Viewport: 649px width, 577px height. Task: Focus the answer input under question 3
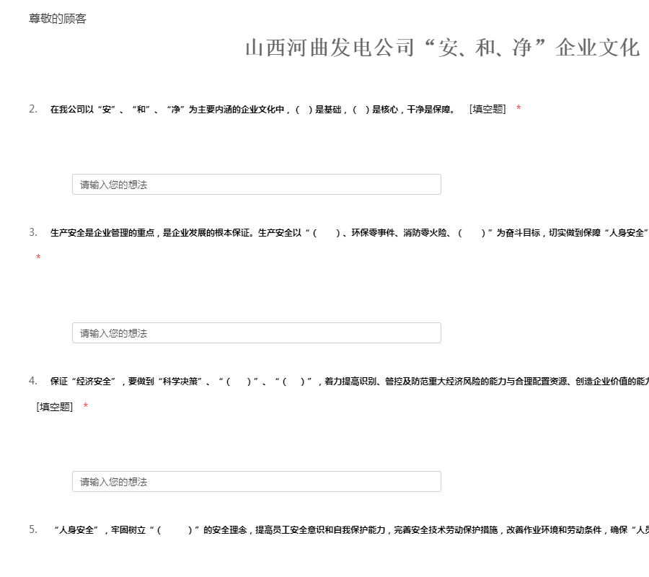coord(256,333)
